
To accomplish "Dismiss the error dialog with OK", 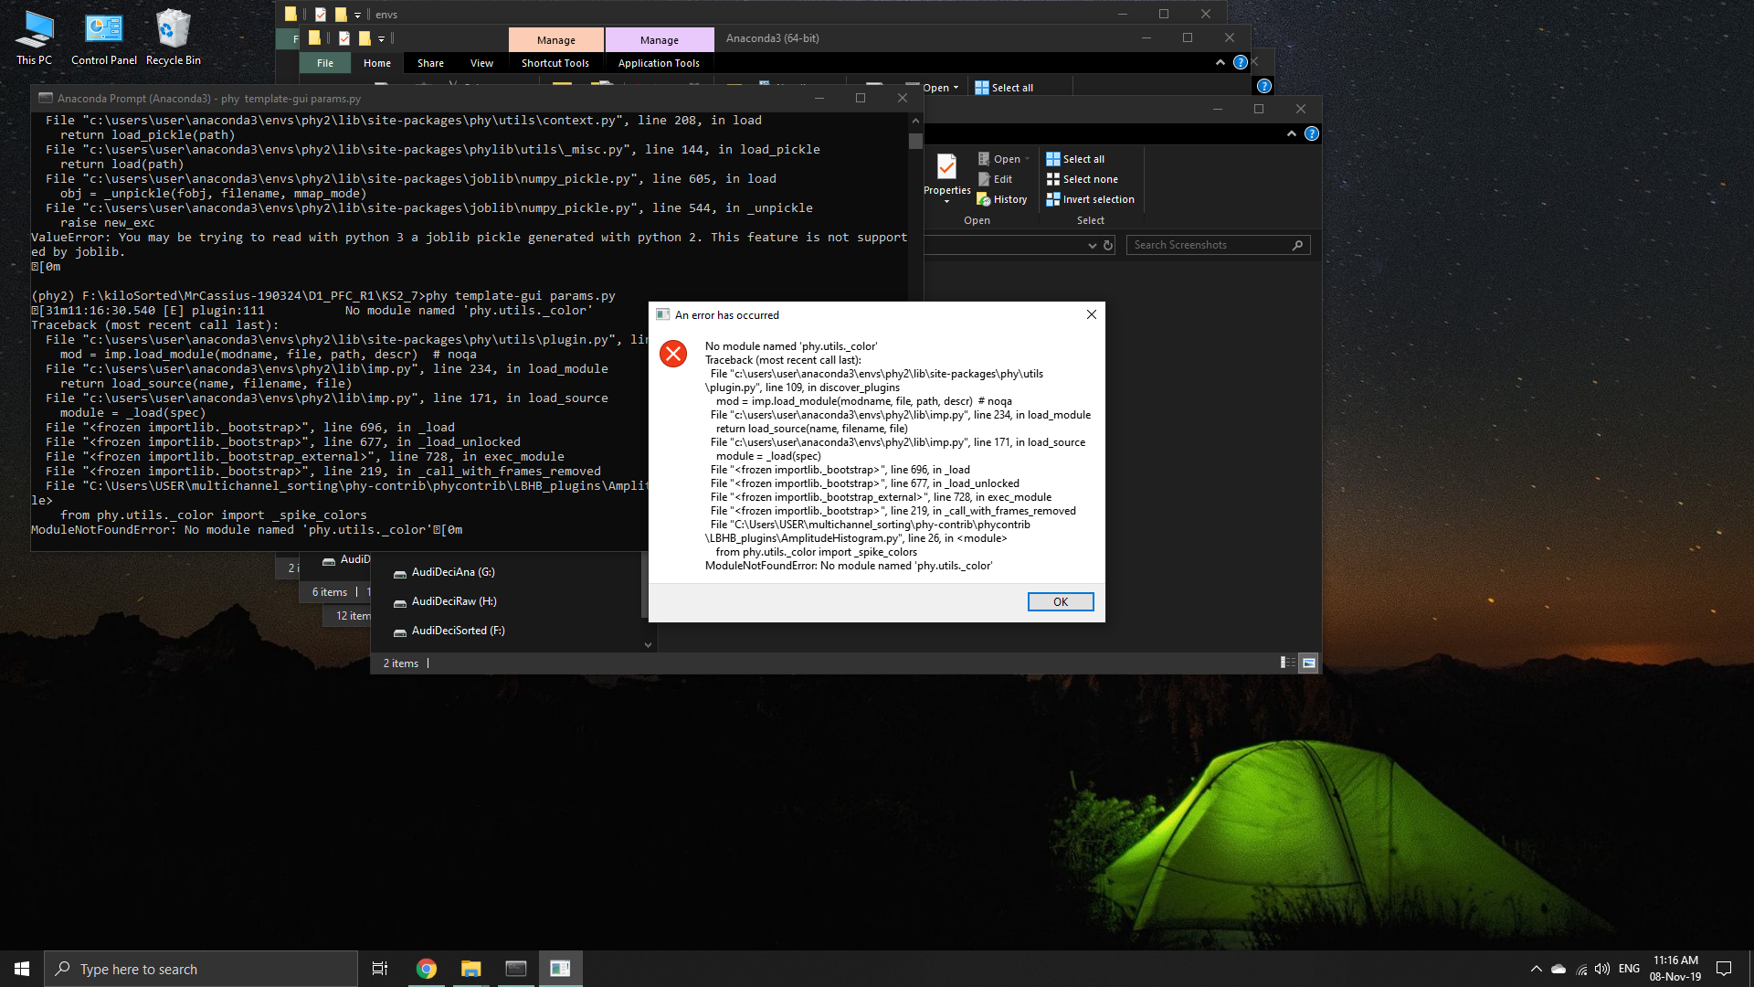I will (1060, 601).
